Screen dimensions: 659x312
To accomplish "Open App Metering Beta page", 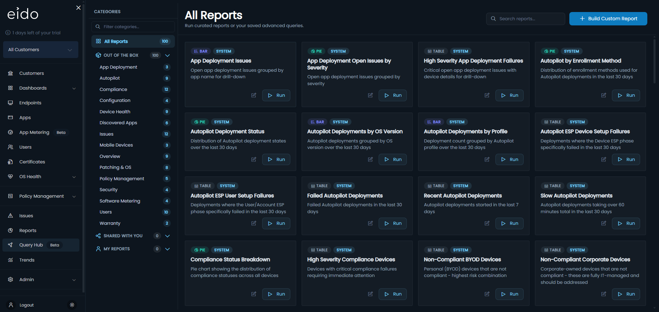I will 41,132.
